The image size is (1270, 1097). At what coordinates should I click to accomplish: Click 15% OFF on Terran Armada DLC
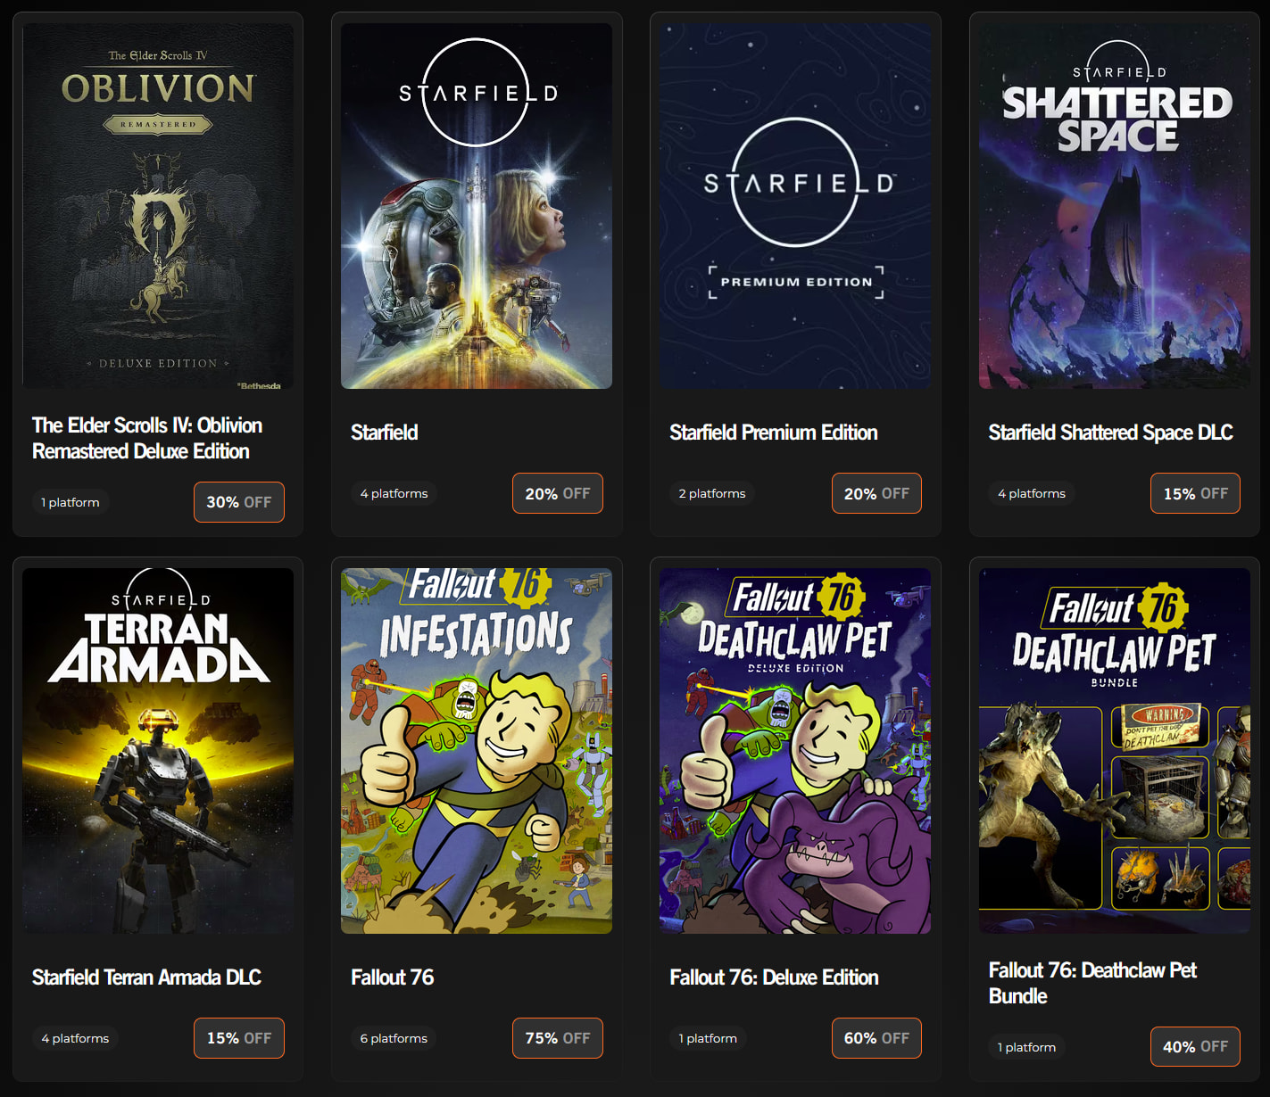point(239,1038)
